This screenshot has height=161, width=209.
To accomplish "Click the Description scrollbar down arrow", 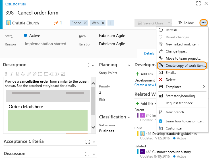I will (x=93, y=127).
